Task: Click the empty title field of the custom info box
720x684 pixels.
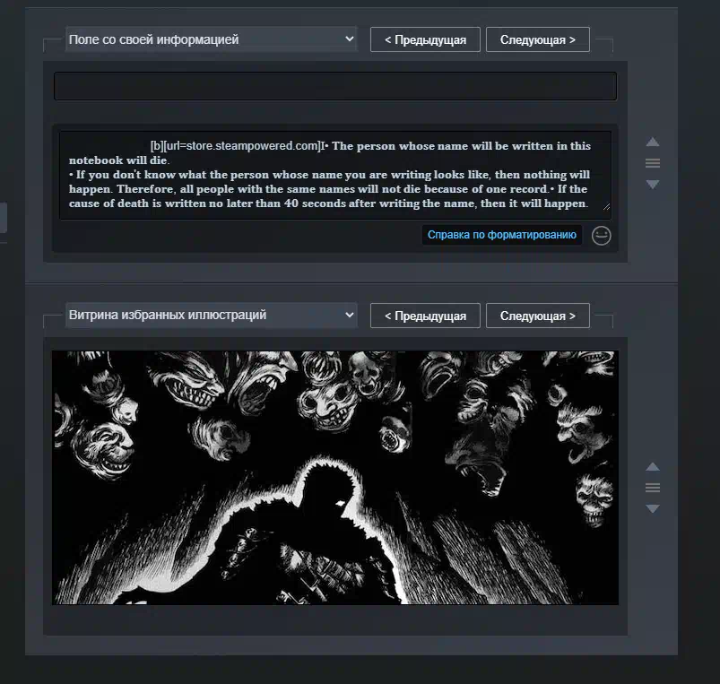Action: (335, 86)
